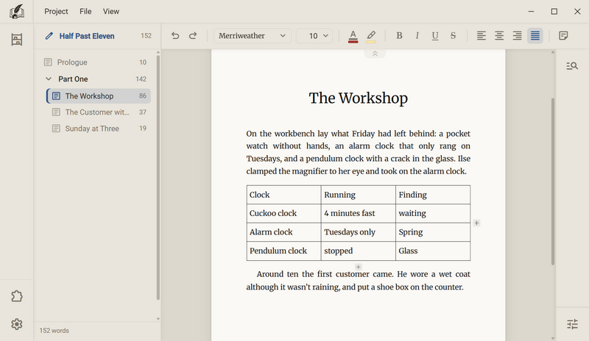Open the Project menu
This screenshot has width=589, height=341.
click(56, 12)
